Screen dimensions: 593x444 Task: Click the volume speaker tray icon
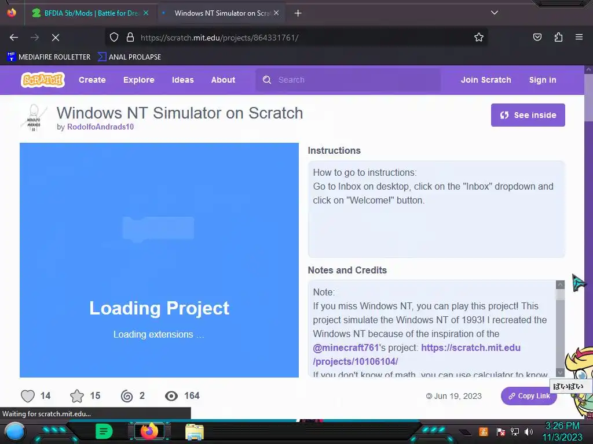[529, 432]
